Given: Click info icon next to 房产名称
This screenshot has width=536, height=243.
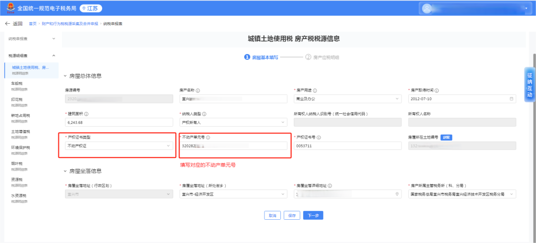Looking at the screenshot, I should 198,91.
